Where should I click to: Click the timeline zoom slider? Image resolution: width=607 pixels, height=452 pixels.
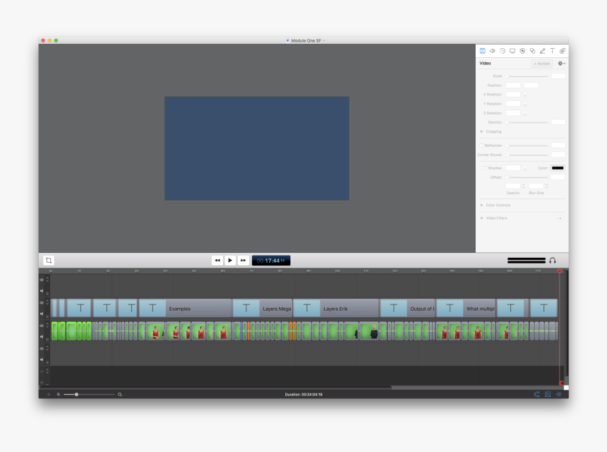click(76, 394)
